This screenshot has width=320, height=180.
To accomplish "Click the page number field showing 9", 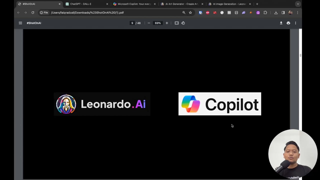I will (132, 23).
